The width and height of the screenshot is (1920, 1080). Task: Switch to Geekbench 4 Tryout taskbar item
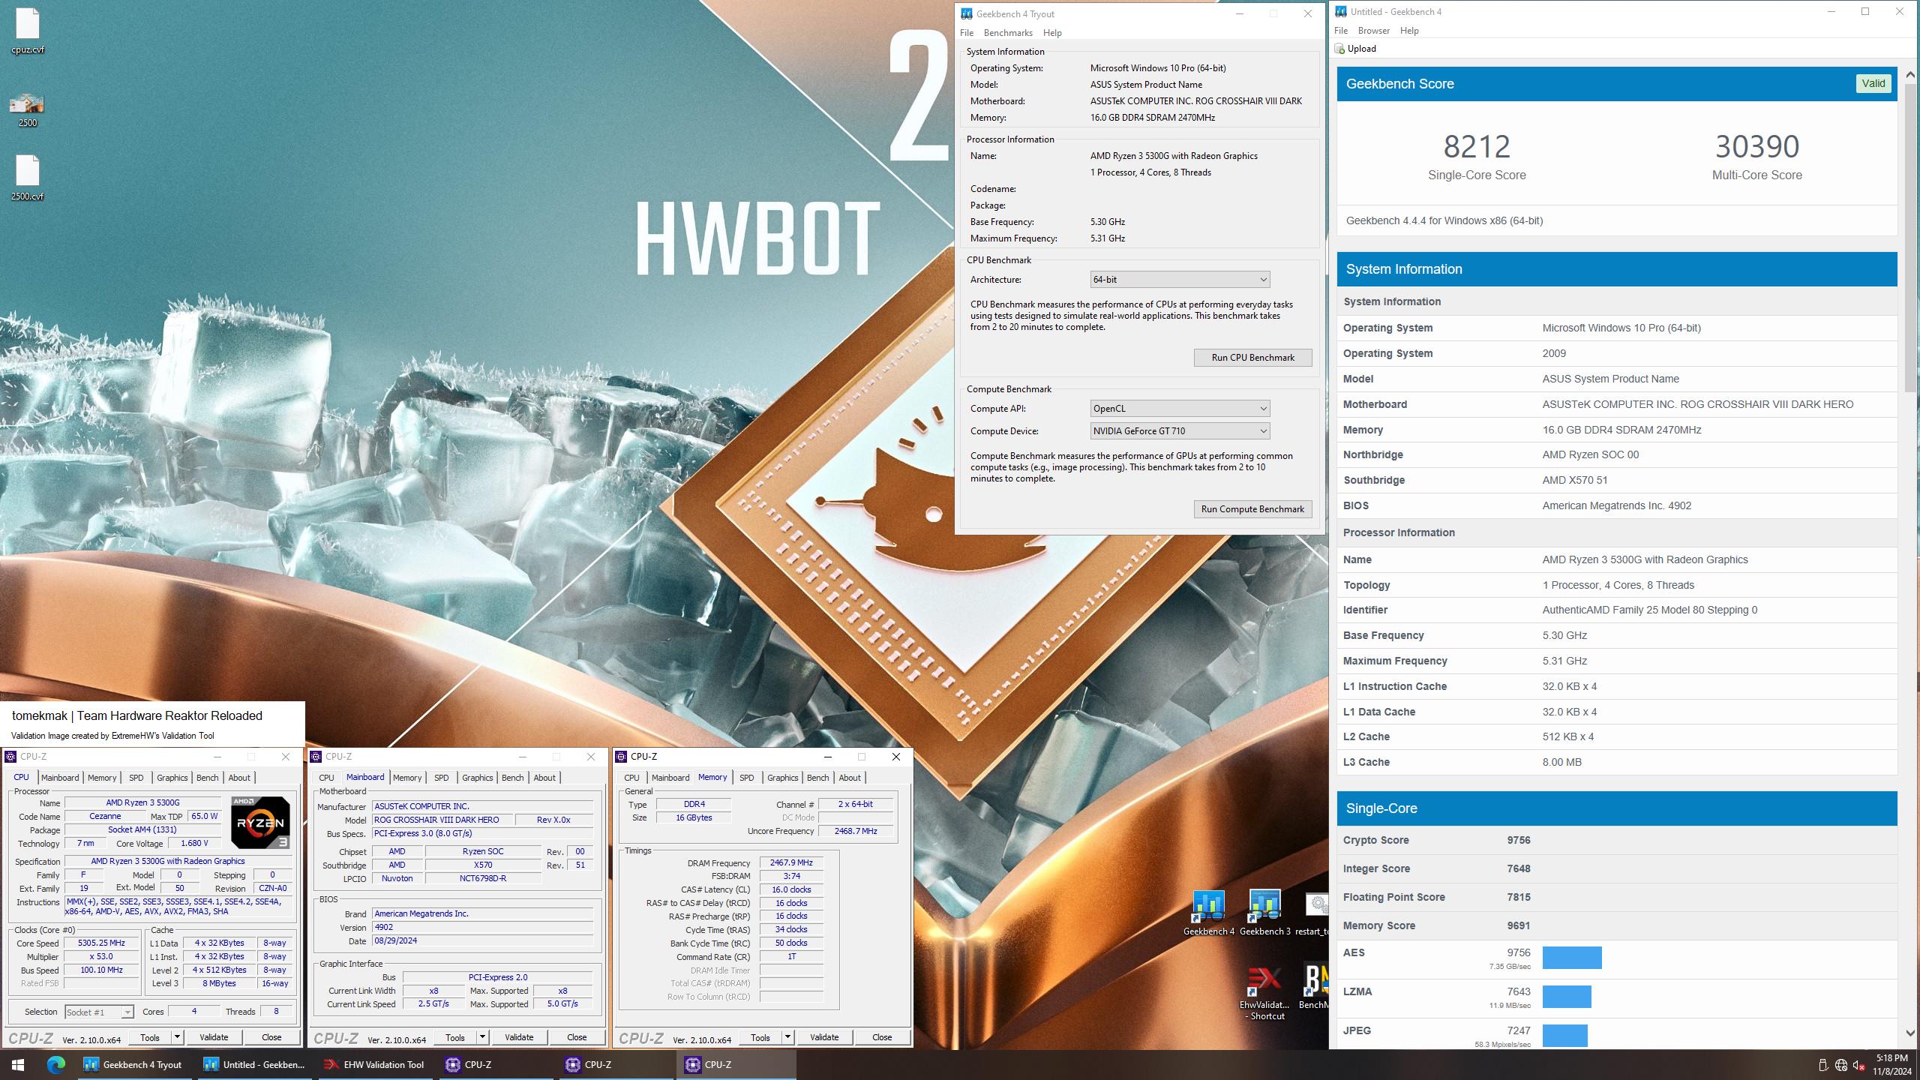click(x=133, y=1064)
